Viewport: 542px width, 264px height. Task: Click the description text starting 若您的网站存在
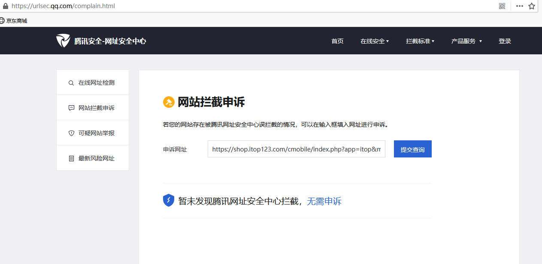[276, 125]
